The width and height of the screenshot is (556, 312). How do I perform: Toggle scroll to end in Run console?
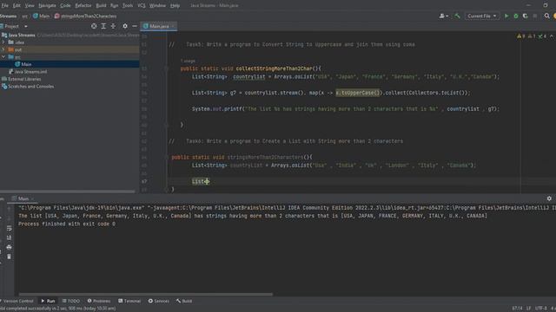click(9, 237)
